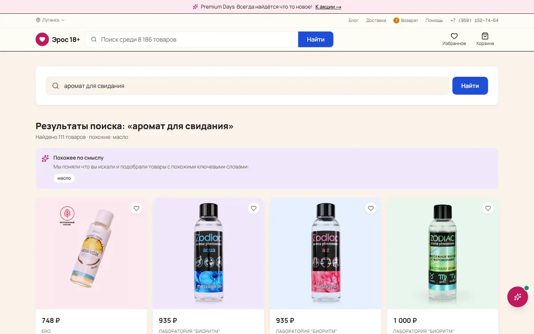534x334 pixels.
Task: Favorite the 748 ₽ ERO massage oil
Action: pyautogui.click(x=136, y=208)
